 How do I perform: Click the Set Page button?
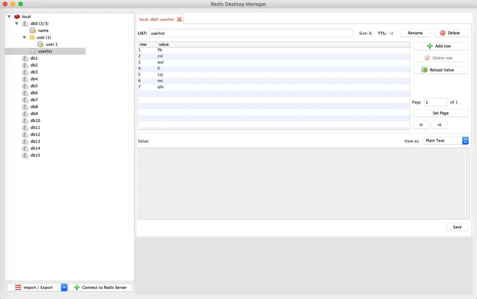click(x=441, y=113)
